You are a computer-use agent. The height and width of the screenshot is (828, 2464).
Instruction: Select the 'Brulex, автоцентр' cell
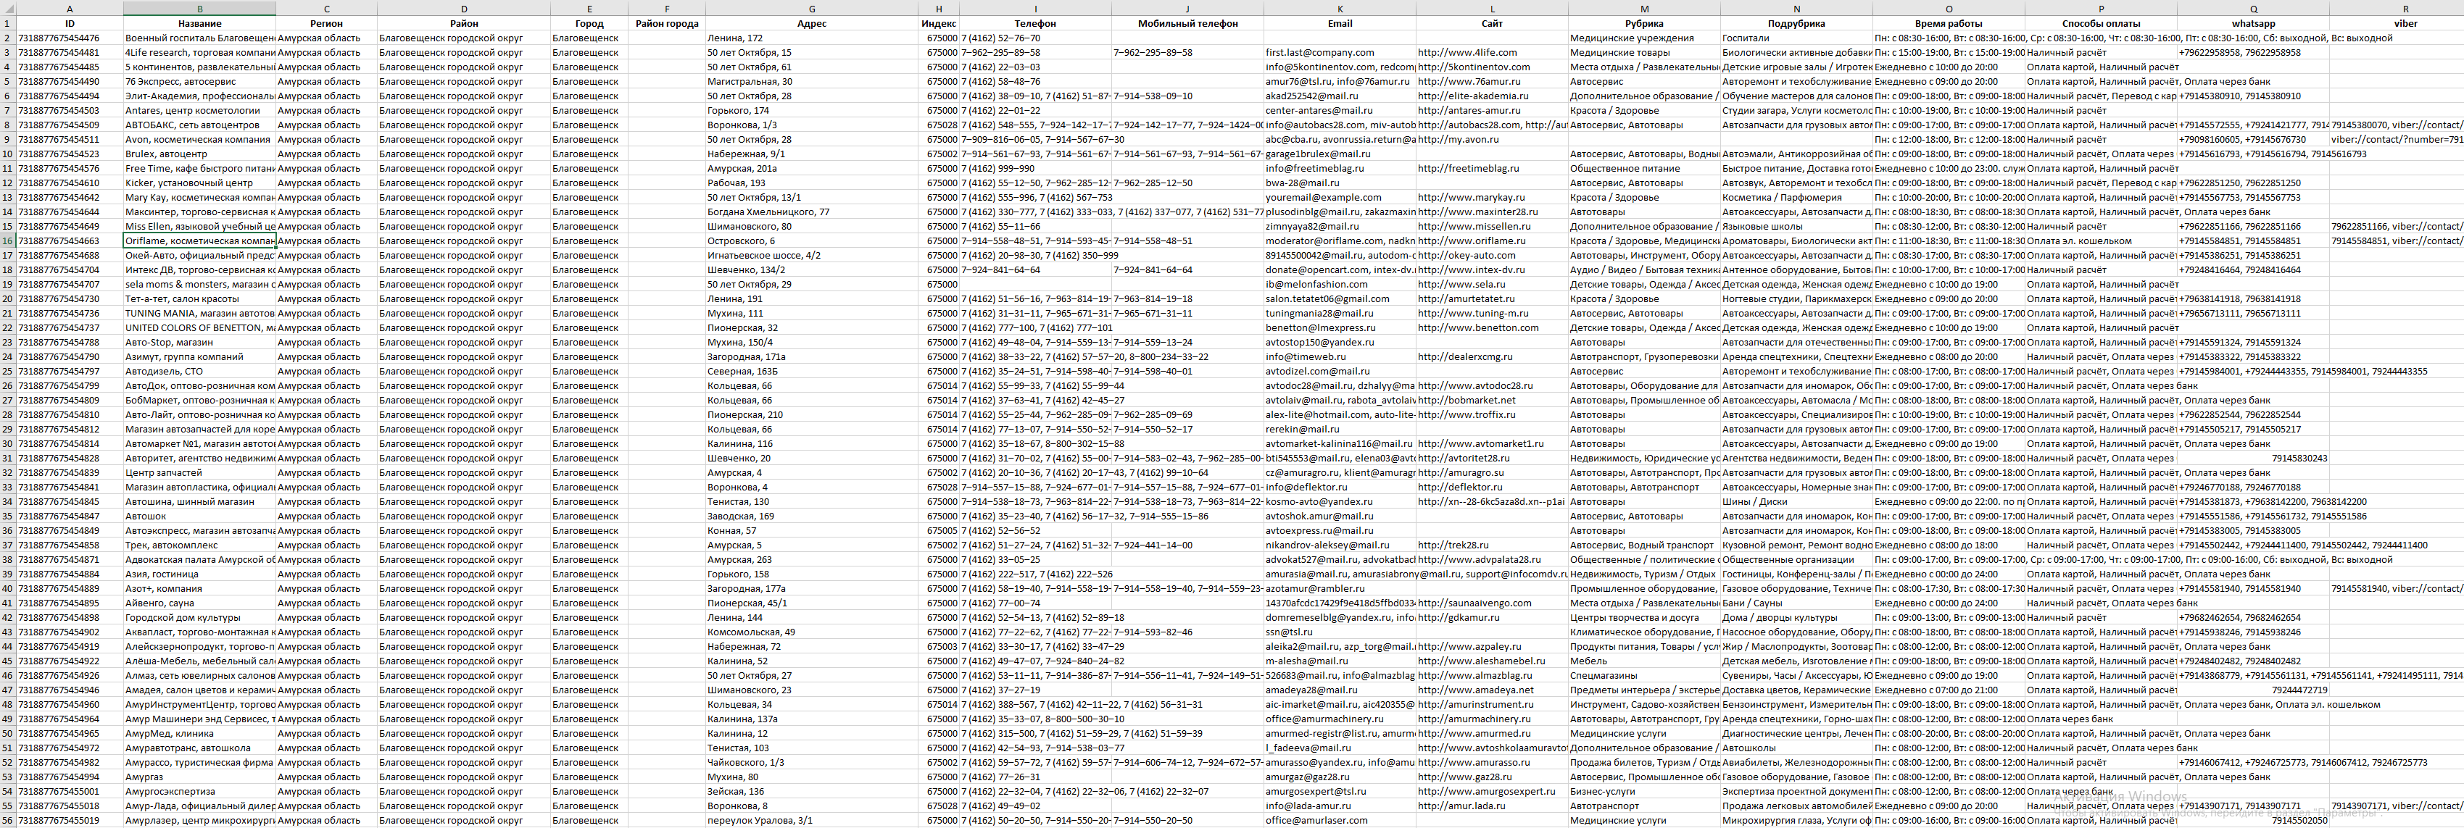(x=199, y=154)
